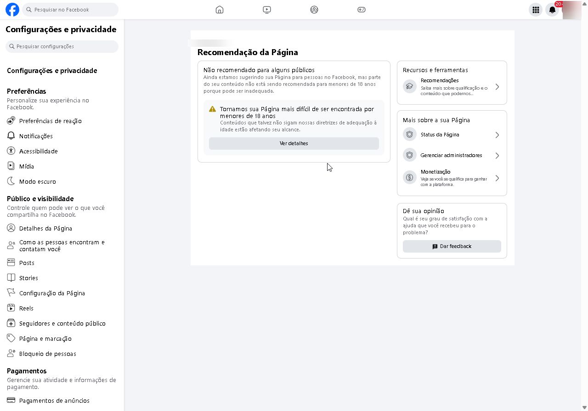Viewport: 588px width, 411px height.
Task: Click the Posts icon in sidebar
Action: pos(11,263)
